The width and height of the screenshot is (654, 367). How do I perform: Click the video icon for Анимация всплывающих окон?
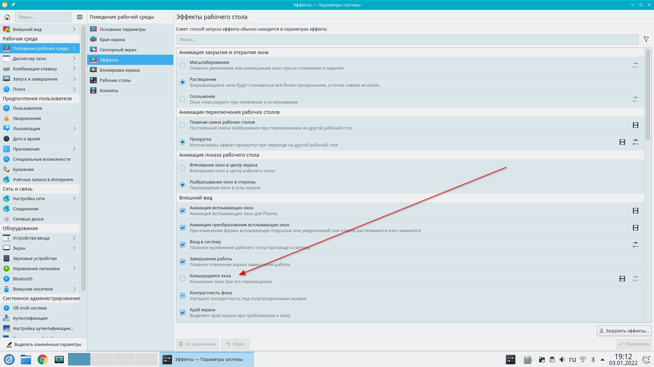(635, 211)
